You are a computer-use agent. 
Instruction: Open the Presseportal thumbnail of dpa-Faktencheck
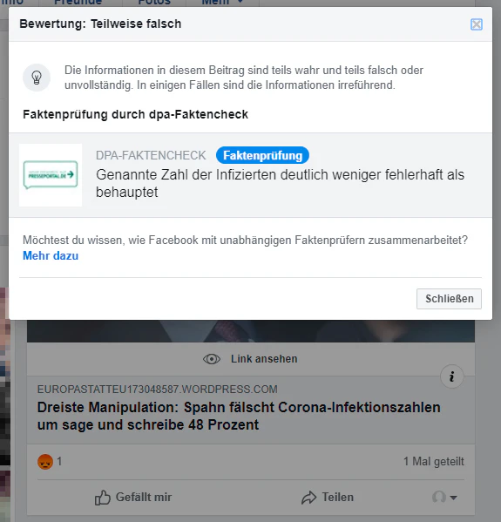click(51, 175)
